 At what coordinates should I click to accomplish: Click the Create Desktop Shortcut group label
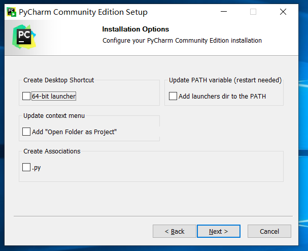(x=58, y=80)
